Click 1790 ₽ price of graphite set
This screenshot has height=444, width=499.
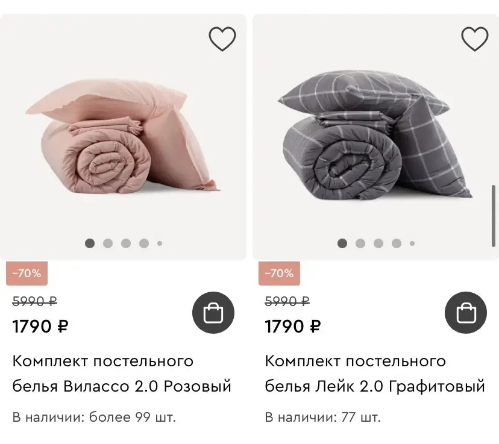(293, 327)
